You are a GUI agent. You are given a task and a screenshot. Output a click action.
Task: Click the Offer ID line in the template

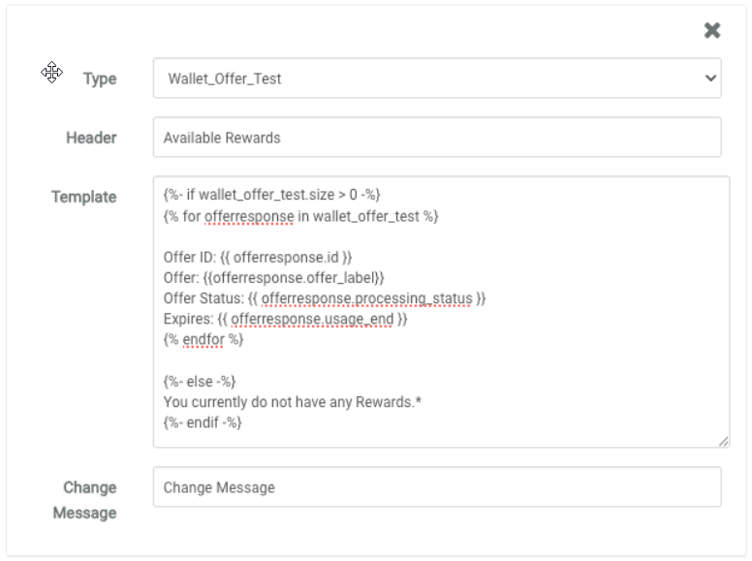(258, 258)
